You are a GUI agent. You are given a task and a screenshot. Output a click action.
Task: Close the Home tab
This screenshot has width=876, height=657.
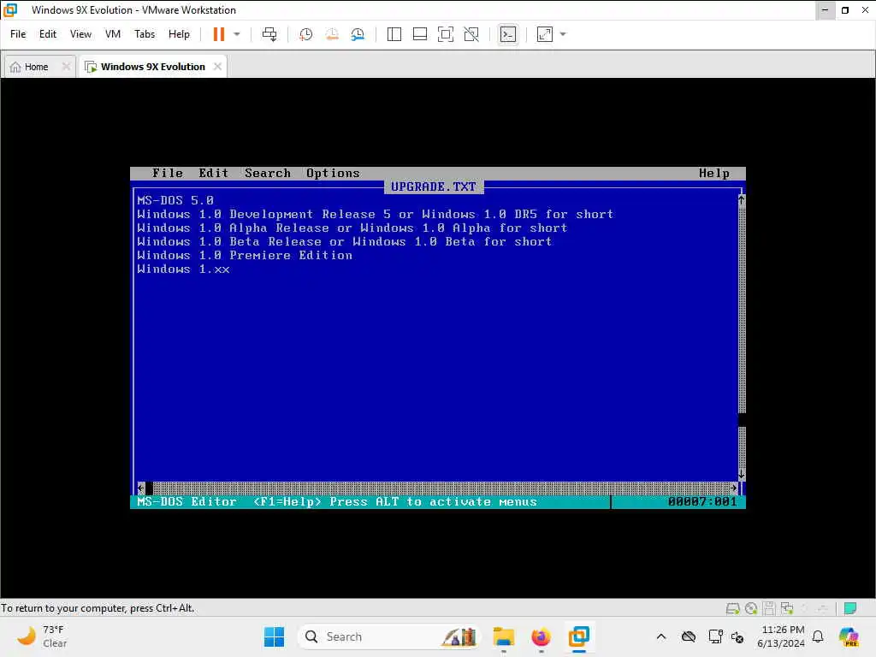66,67
